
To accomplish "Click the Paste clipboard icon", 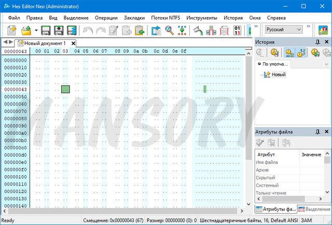I will pos(140,30).
